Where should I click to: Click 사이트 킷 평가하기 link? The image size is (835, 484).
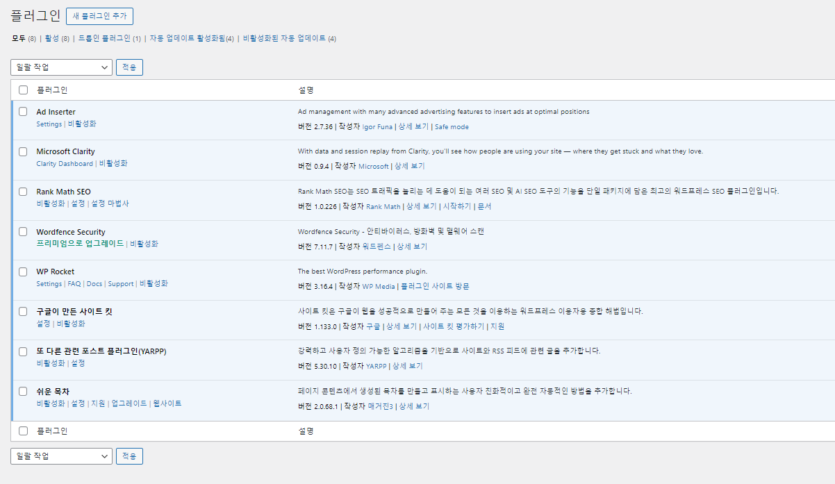(x=454, y=326)
